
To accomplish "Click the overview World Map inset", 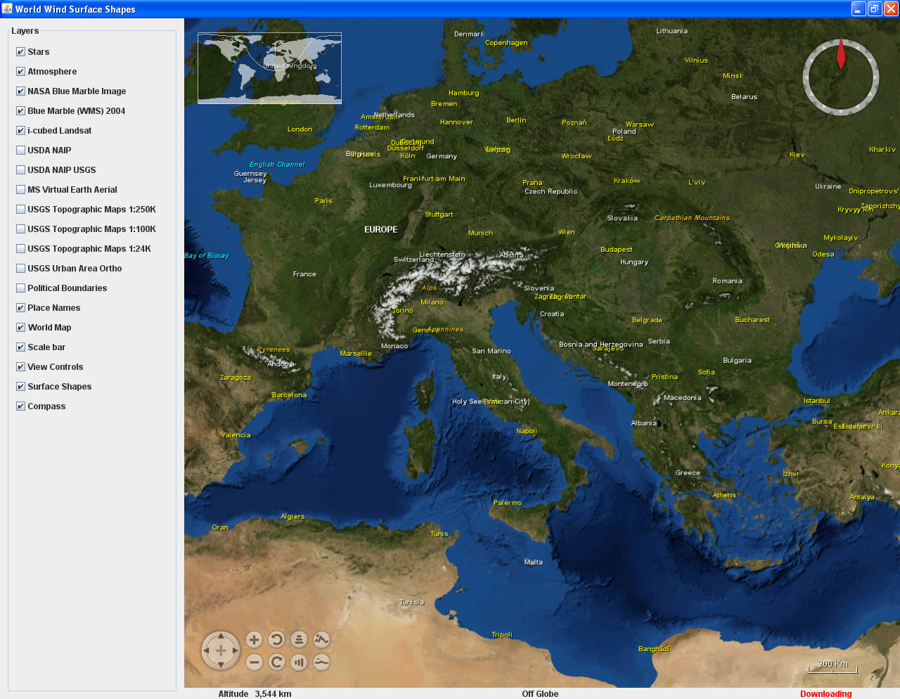I will pos(269,68).
